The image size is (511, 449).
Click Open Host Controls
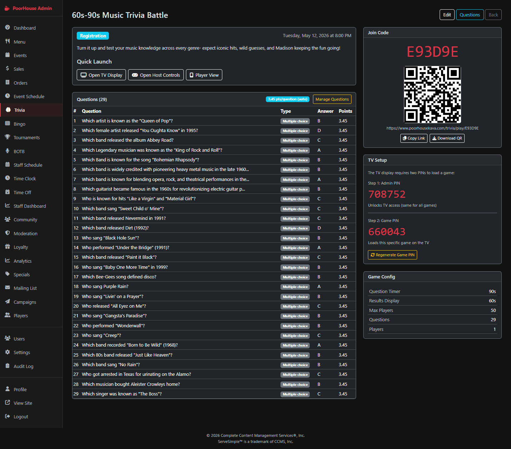pyautogui.click(x=156, y=75)
